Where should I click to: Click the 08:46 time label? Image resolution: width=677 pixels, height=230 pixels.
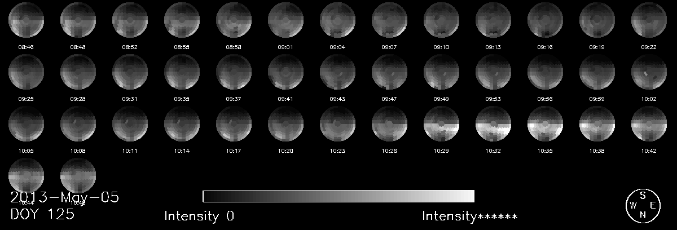point(27,47)
